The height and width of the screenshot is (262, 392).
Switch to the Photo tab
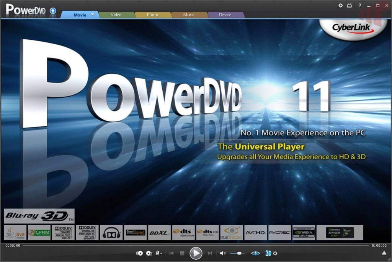153,15
